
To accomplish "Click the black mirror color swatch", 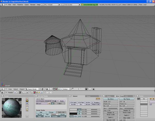I will 73,114.
